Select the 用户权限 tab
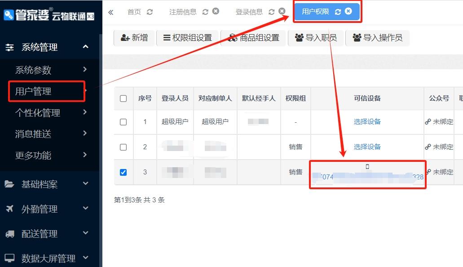Screen dimensions: 463x267 click(x=315, y=12)
